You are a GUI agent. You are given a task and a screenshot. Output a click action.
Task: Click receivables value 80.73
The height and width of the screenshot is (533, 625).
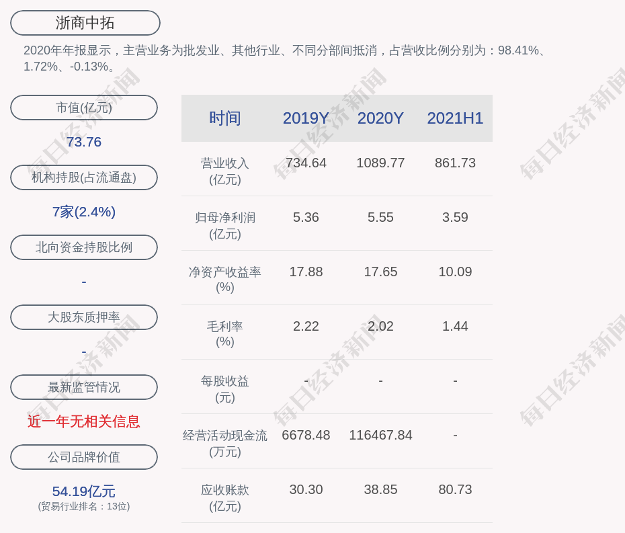(455, 489)
